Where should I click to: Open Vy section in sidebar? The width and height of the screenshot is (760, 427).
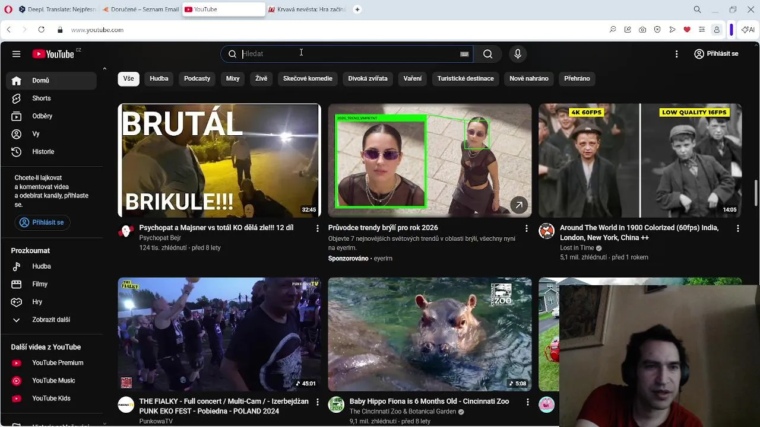click(x=51, y=134)
